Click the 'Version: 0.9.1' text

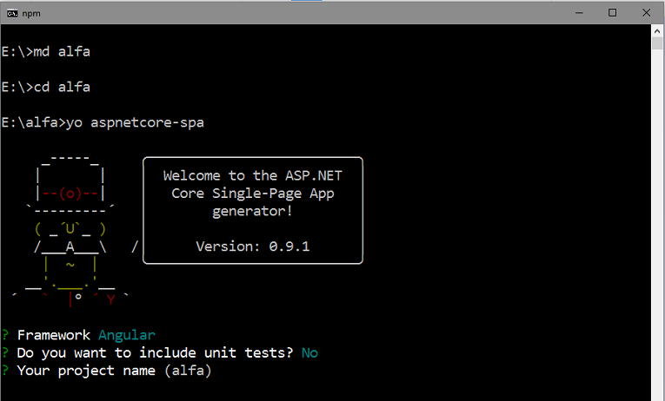253,247
